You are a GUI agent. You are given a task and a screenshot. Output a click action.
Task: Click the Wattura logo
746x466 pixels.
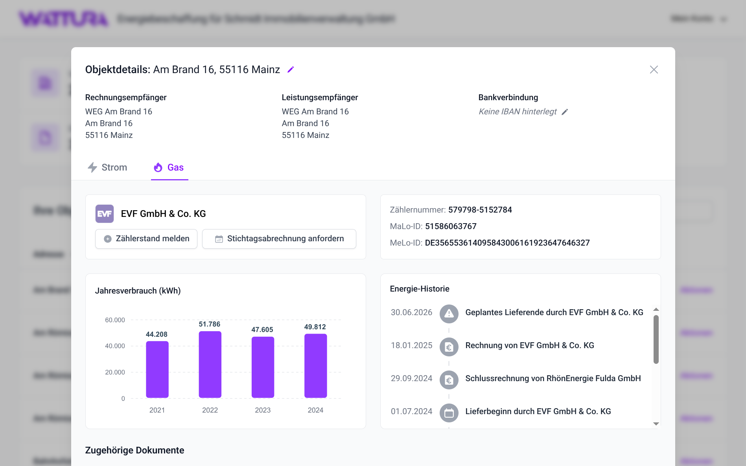[63, 18]
